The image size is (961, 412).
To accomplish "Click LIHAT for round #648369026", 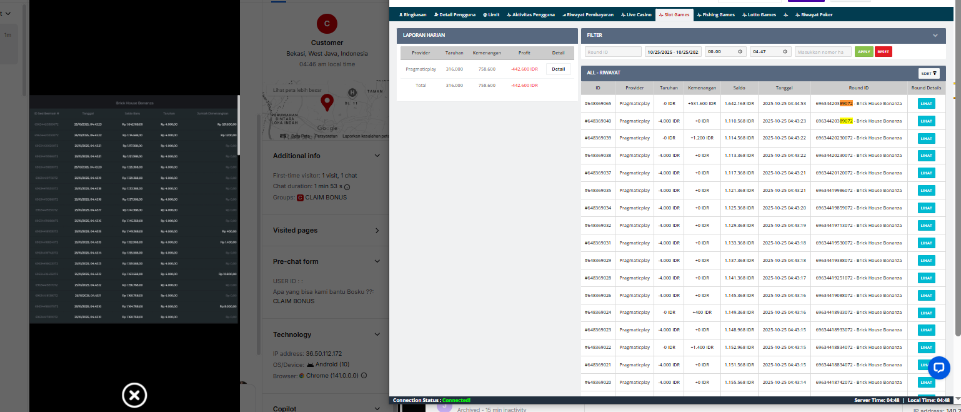I will 926,296.
